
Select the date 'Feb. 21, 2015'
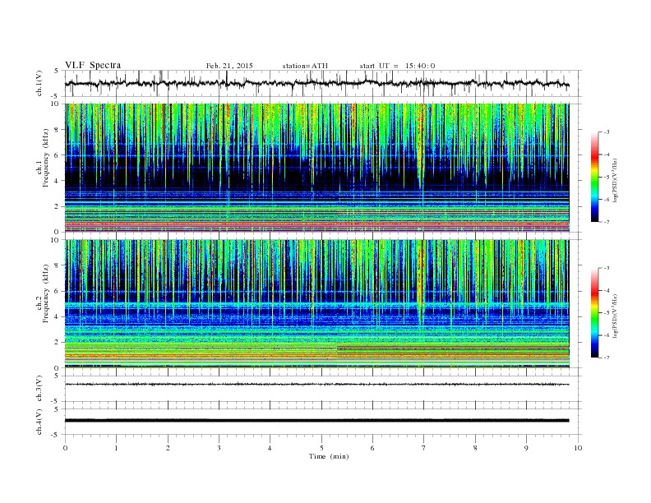point(229,66)
